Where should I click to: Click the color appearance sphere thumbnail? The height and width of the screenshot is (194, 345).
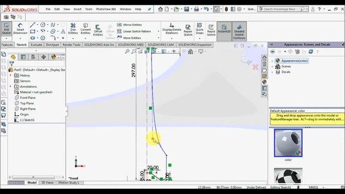(288, 143)
